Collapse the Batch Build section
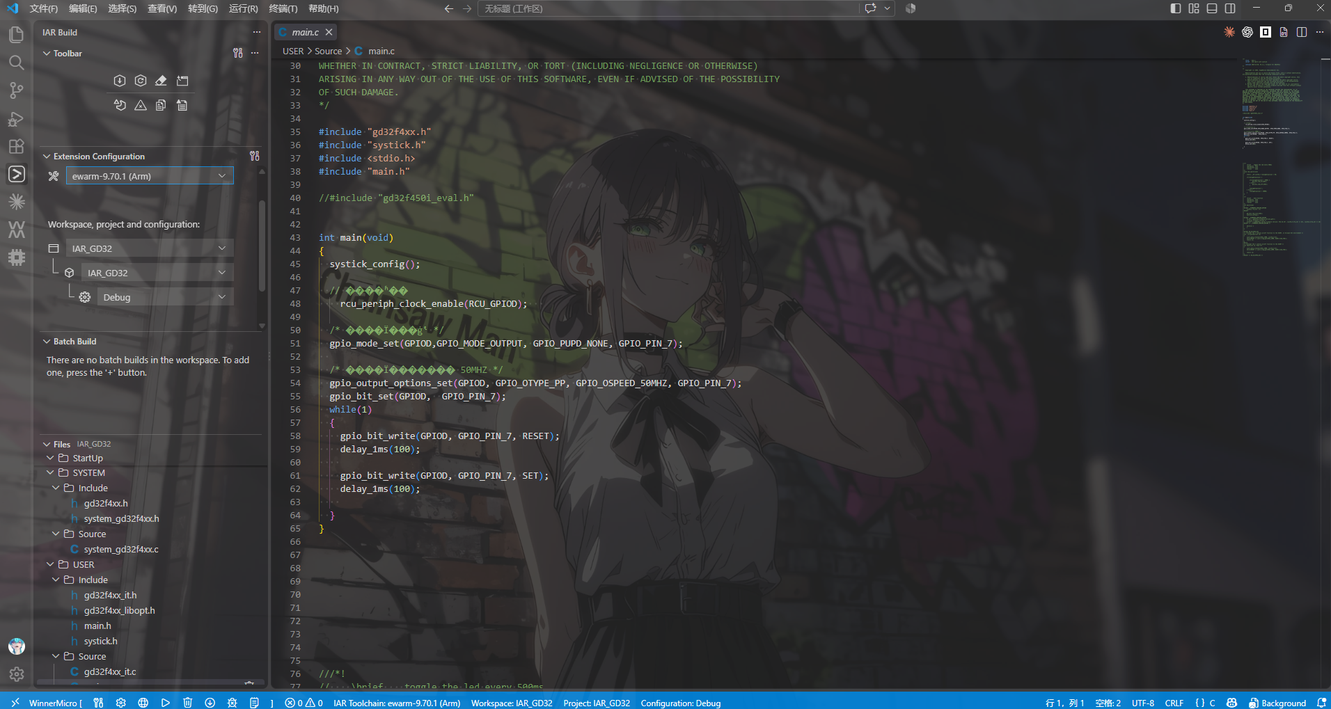This screenshot has width=1331, height=709. click(x=47, y=341)
